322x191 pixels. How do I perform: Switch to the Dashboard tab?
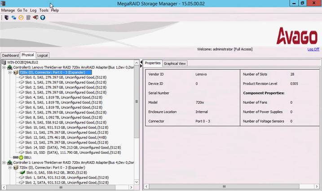click(10, 55)
